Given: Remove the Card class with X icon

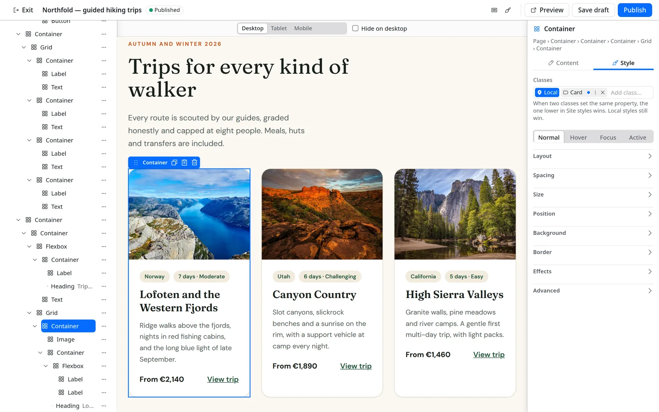Looking at the screenshot, I should point(603,92).
